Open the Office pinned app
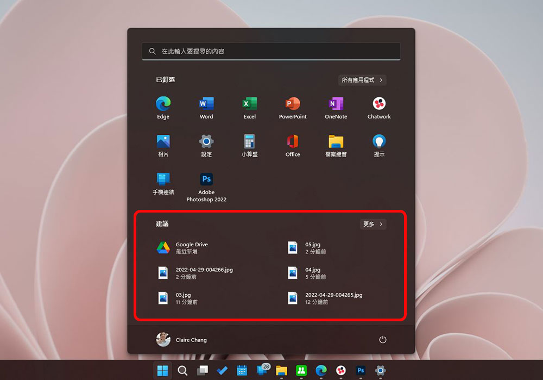This screenshot has width=543, height=380. coord(293,146)
